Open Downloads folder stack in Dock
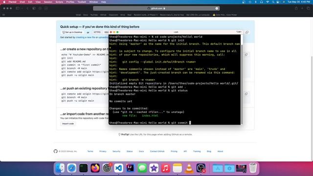Viewport: 313px width, 176px height. tap(229, 168)
